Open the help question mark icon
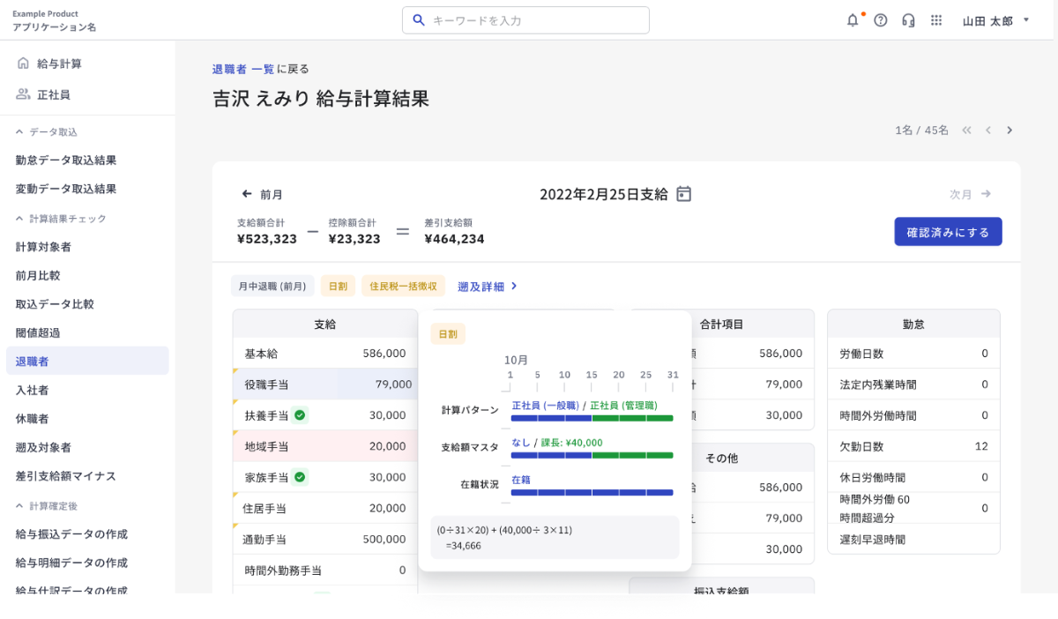Screen dimensions: 1058x619 [x=880, y=20]
